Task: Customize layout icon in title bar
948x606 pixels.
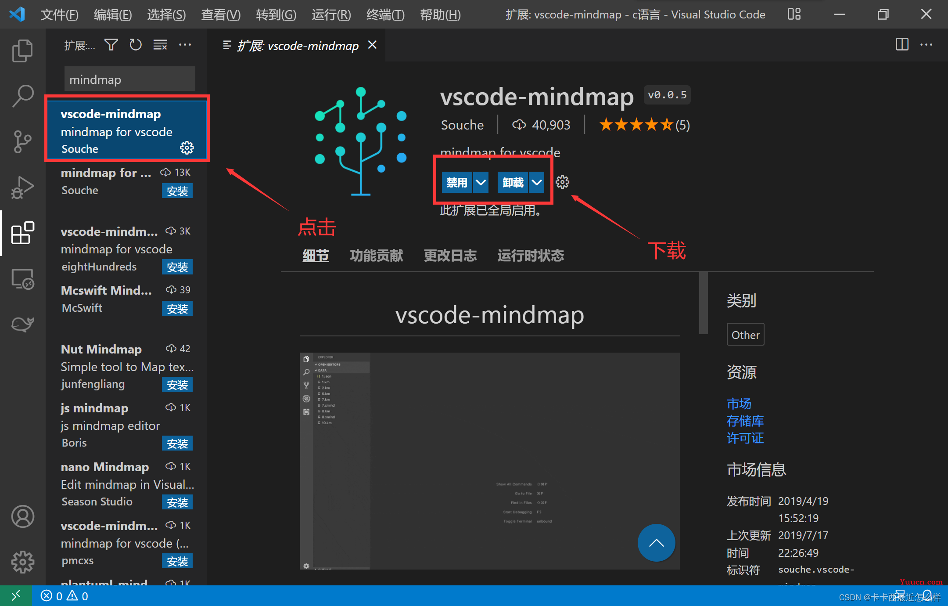Action: coord(794,14)
